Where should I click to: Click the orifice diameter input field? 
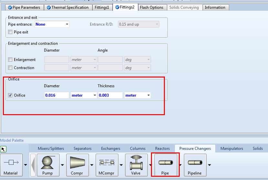pos(57,95)
